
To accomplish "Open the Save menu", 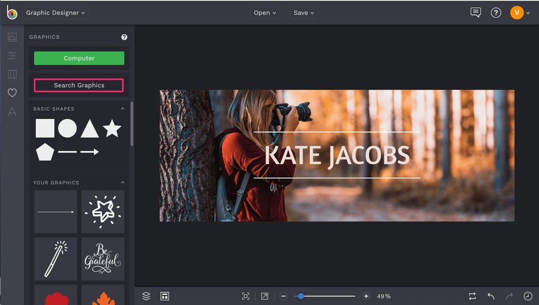I will coord(304,13).
